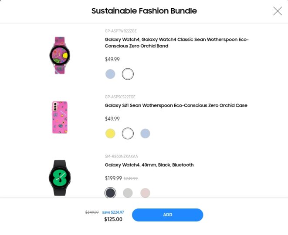
Task: Choose the white S21 case color
Action: click(x=128, y=134)
